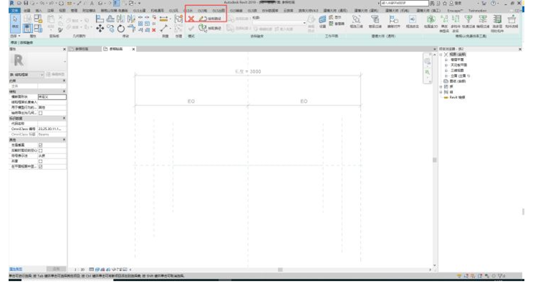Click the Save icon in quick access toolbar
This screenshot has height=284, width=533.
[x=26, y=3]
